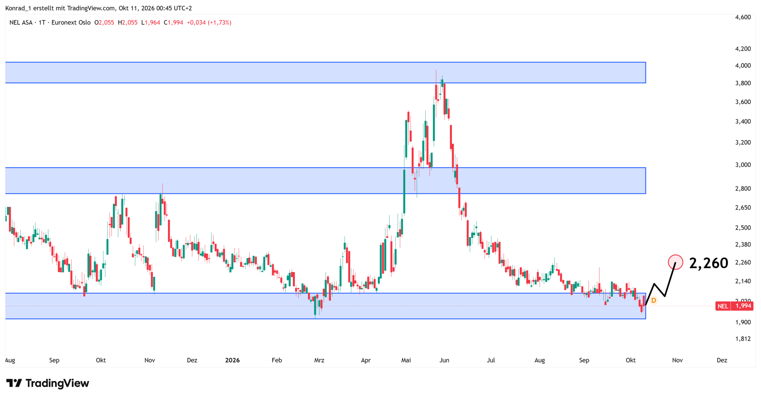Click the header text with Konrad_1 attribution
Screen dimensions: 761x399
click(98, 8)
